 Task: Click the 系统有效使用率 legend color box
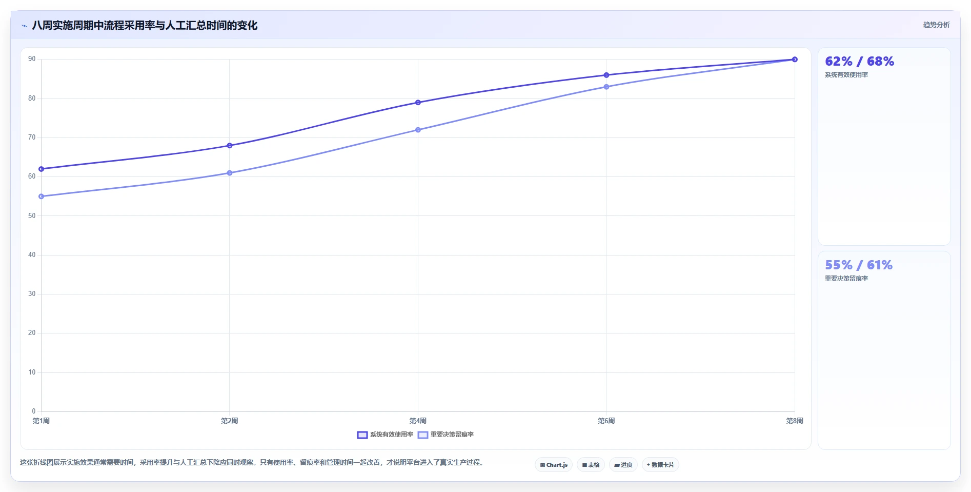[362, 435]
